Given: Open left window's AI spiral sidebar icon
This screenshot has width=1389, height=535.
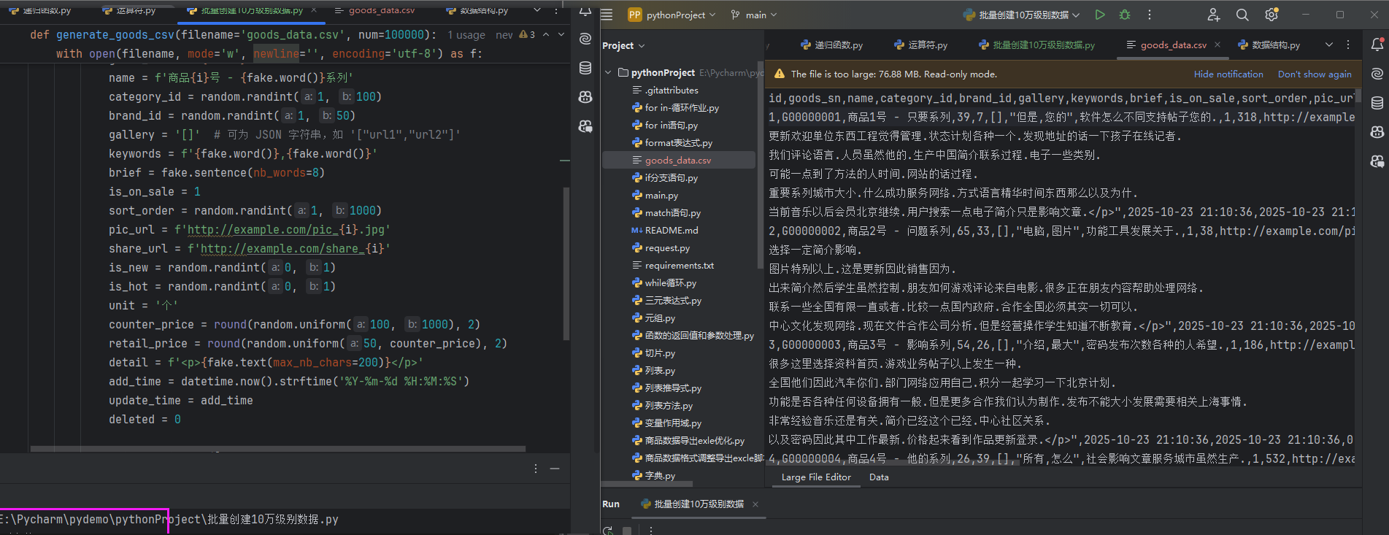Looking at the screenshot, I should tap(585, 39).
